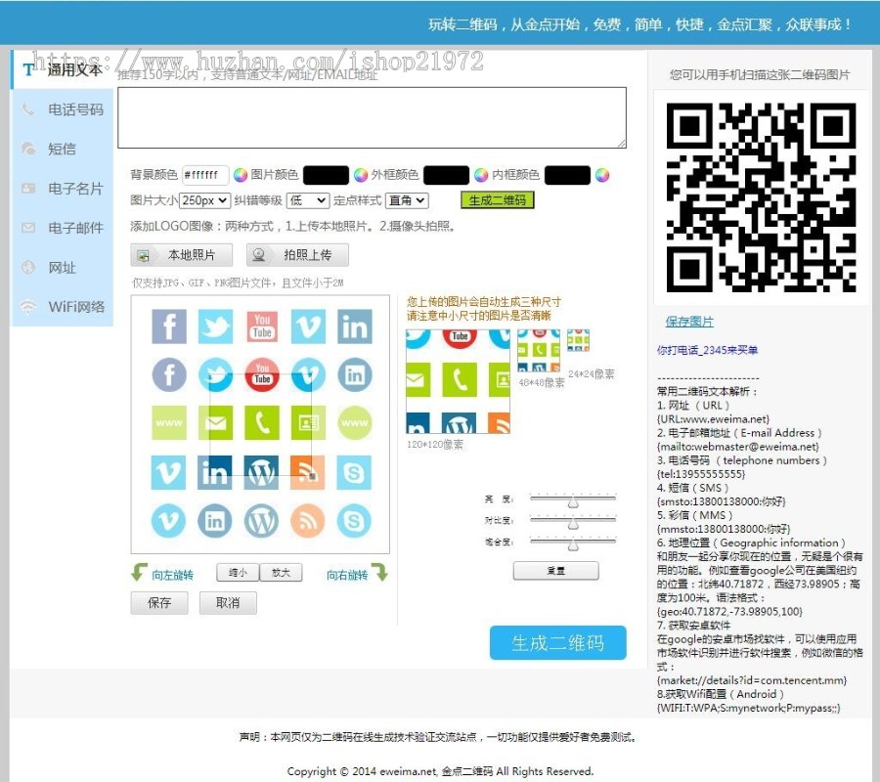The width and height of the screenshot is (880, 782).
Task: Select the 通用文本 tab
Action: (x=62, y=69)
